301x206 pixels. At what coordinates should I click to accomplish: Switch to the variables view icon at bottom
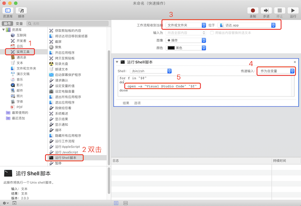pyautogui.click(x=125, y=203)
